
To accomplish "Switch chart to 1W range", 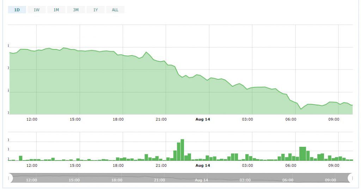I will (x=37, y=10).
